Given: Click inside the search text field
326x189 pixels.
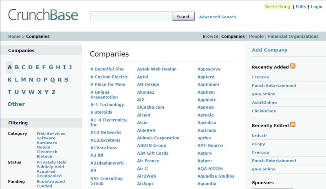Looking at the screenshot, I should (130, 16).
